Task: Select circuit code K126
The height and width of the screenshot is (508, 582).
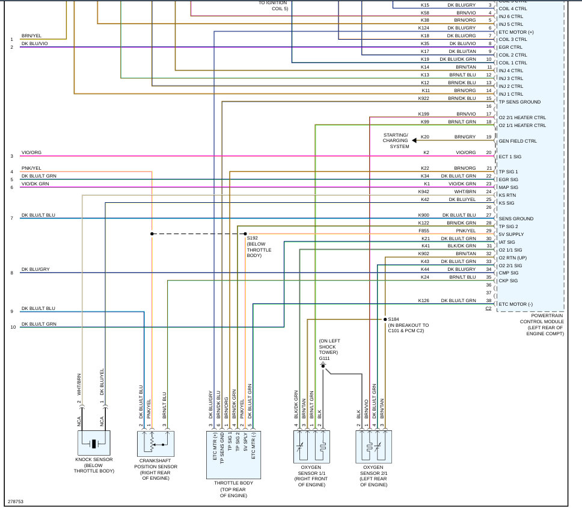Action: click(x=423, y=300)
